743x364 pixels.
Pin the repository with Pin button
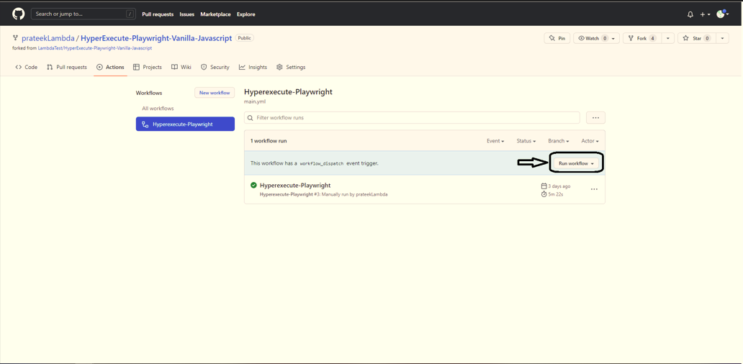click(558, 38)
